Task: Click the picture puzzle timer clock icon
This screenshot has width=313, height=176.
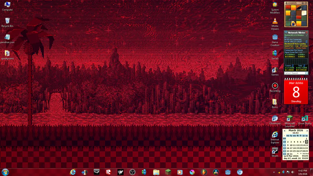Action: [287, 3]
